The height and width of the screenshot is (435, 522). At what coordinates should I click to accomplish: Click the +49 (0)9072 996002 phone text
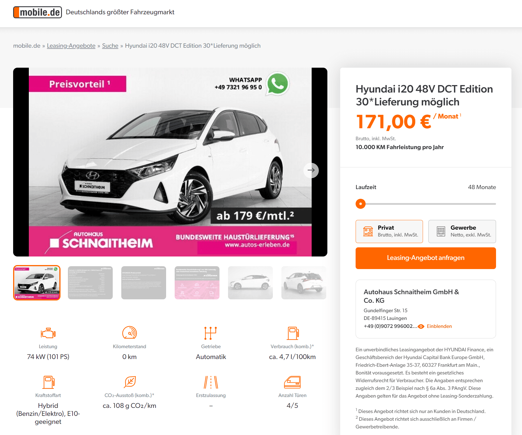390,326
